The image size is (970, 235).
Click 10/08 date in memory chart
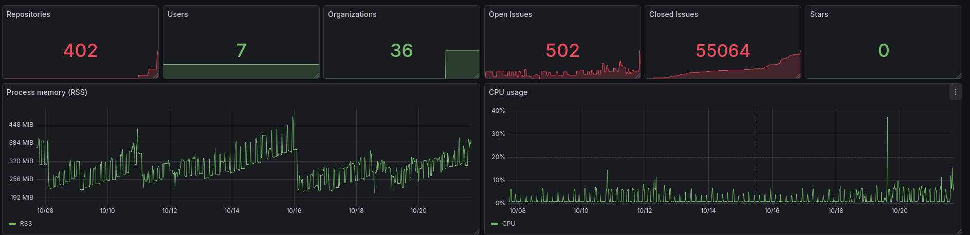45,211
